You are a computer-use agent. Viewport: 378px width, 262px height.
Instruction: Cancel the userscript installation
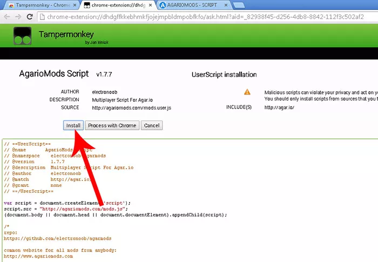point(152,125)
